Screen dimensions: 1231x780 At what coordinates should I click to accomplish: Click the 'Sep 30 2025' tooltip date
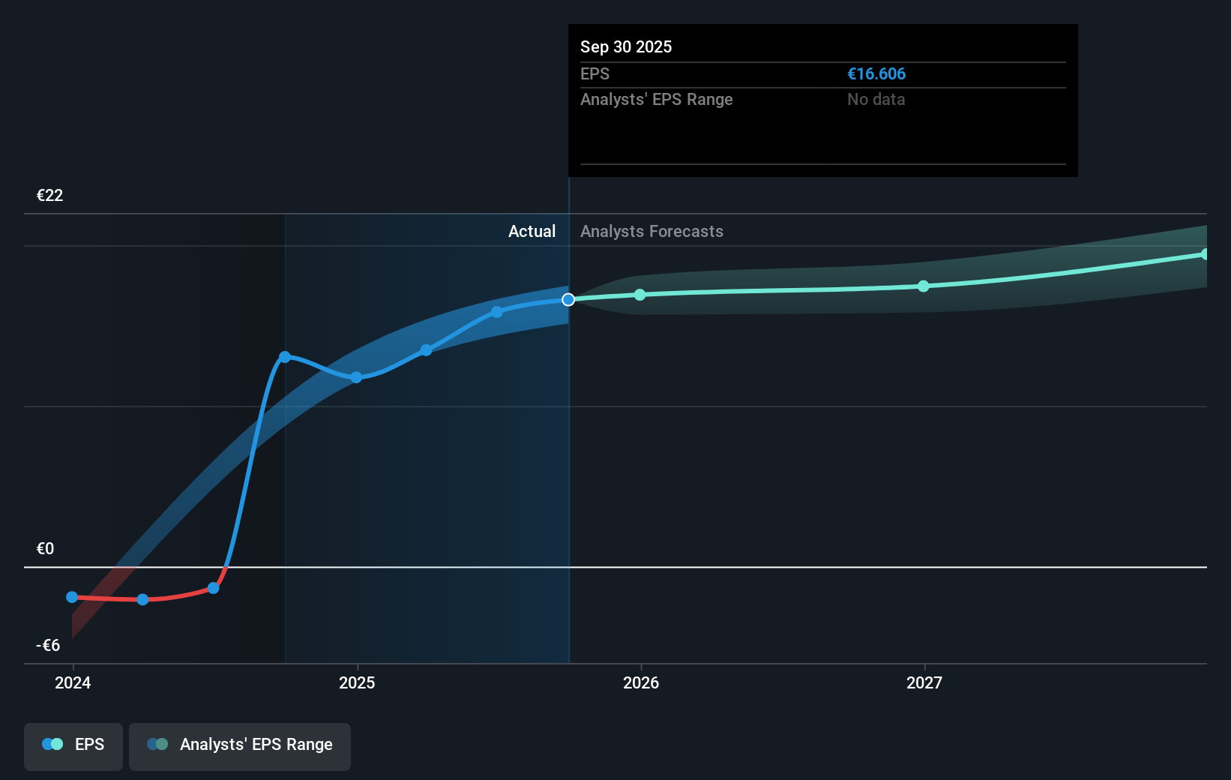(x=626, y=46)
